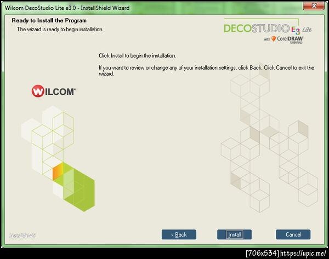
Task: Click the InstallShield label
Action: pos(22,235)
